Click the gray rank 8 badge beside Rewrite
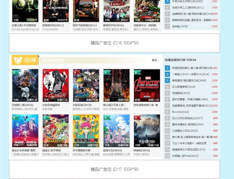Viewport: 234px width, 179px height. [x=167, y=112]
